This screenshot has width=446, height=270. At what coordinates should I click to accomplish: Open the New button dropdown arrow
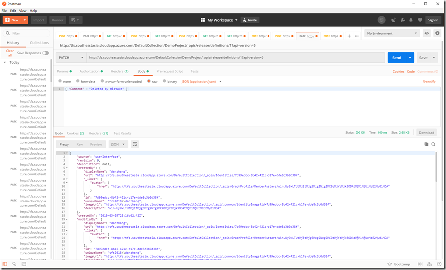click(25, 20)
